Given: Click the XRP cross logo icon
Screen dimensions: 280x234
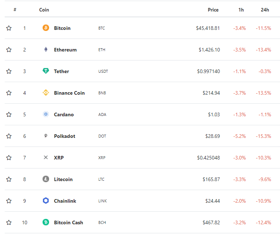Looking at the screenshot, I should [46, 157].
